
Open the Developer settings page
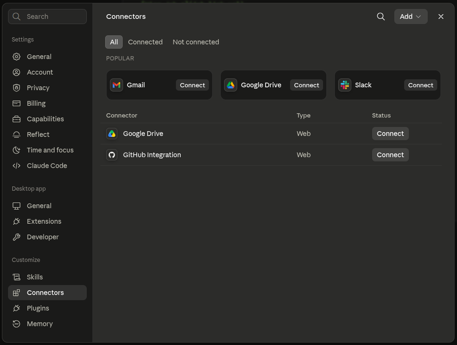coord(47,237)
